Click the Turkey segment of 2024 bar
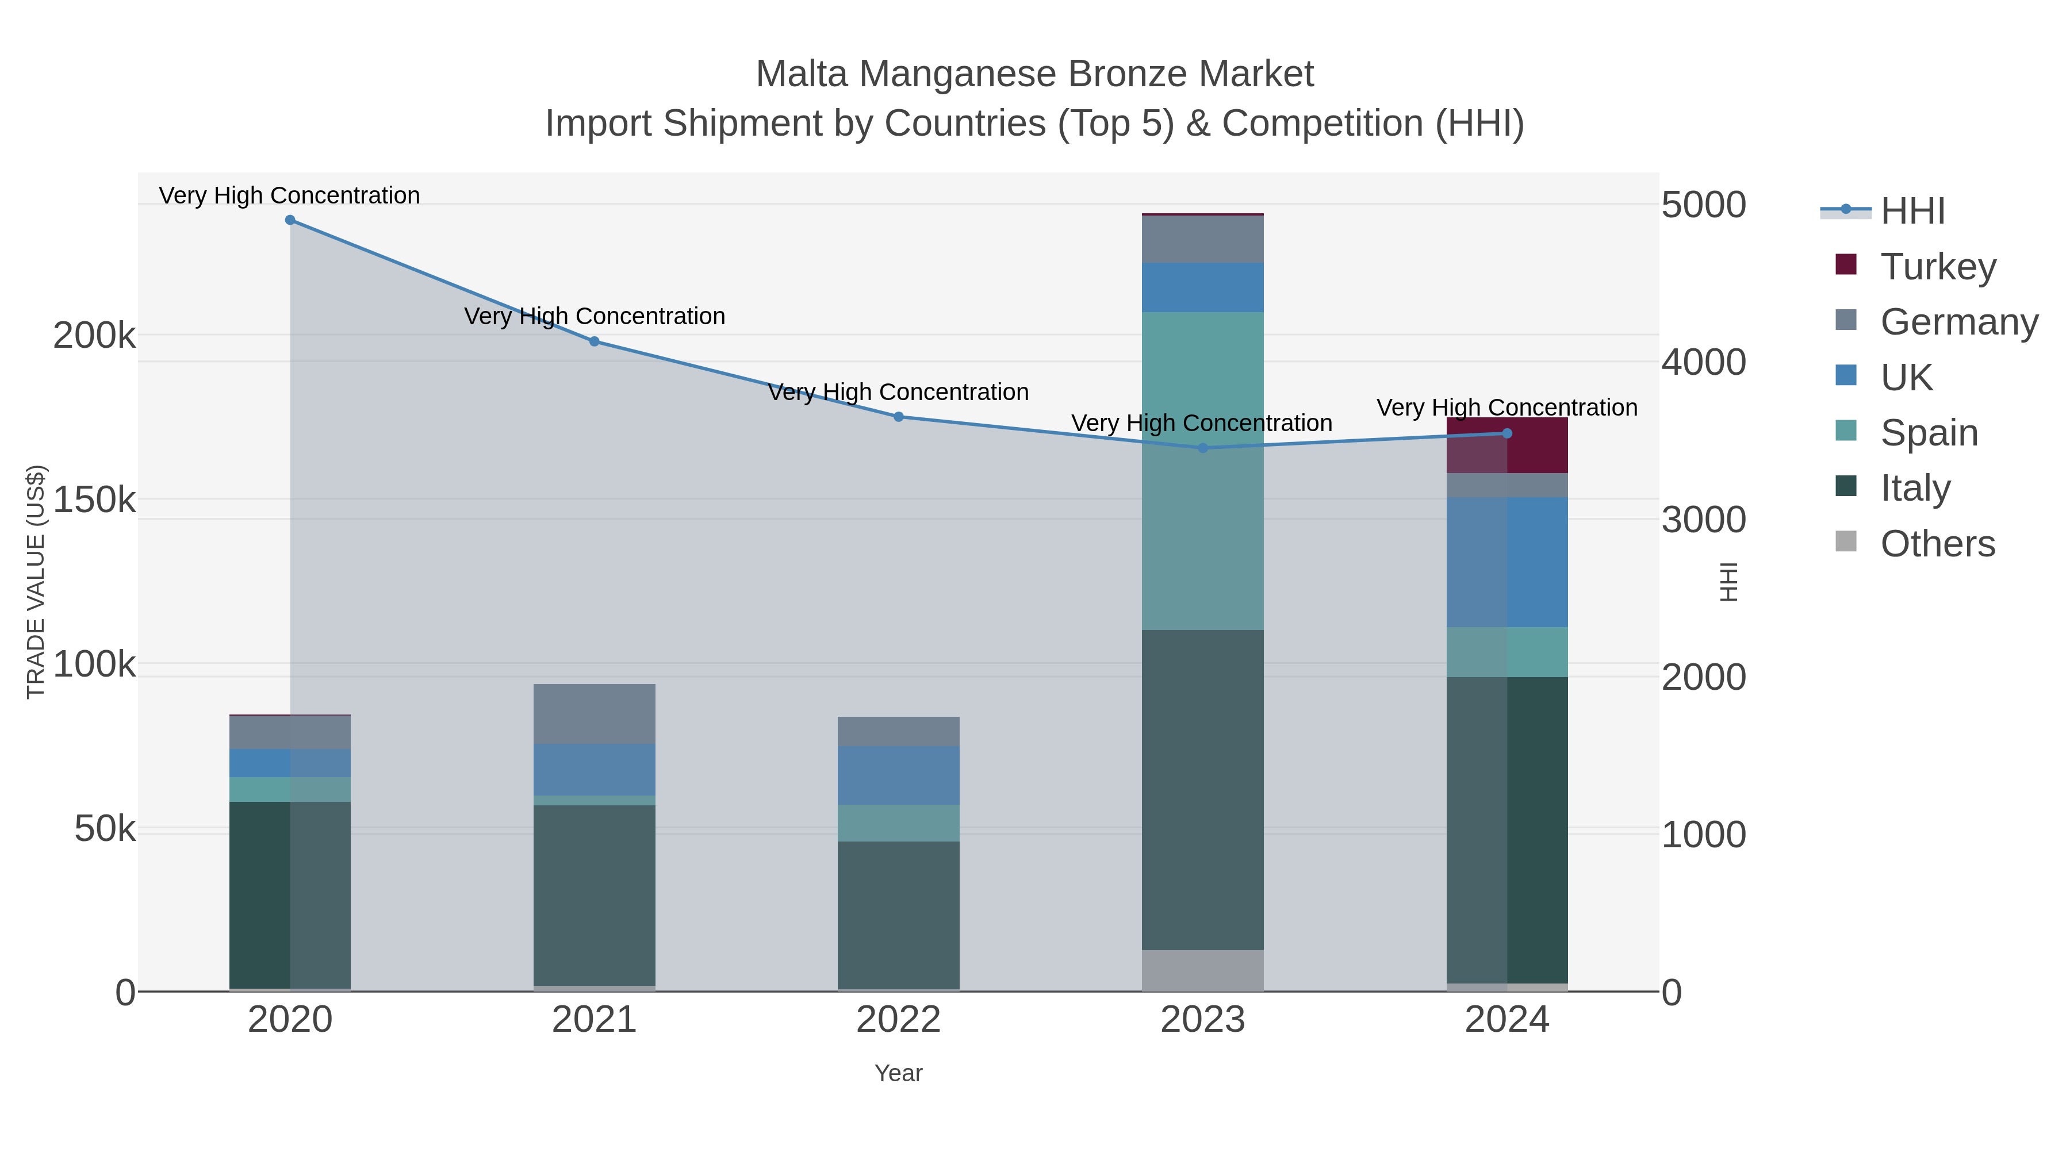The width and height of the screenshot is (2070, 1164). coord(1506,446)
